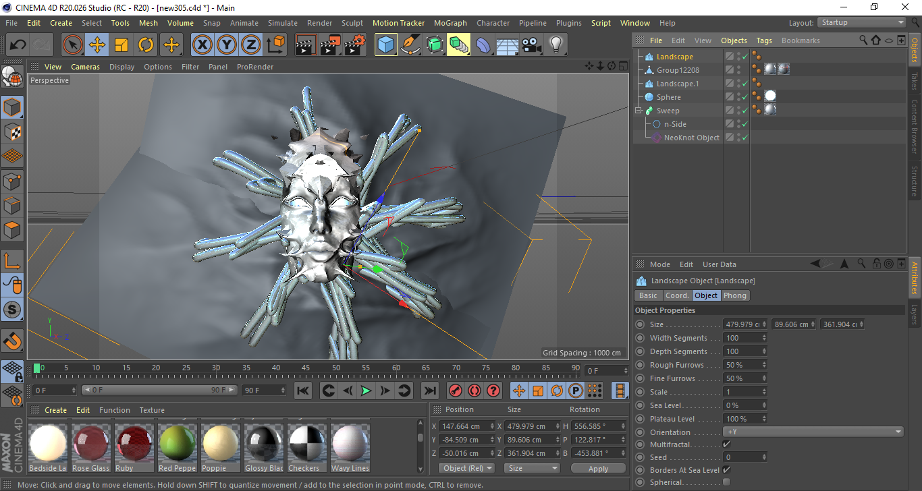Select the Group12208 object row
The width and height of the screenshot is (922, 491).
click(678, 70)
